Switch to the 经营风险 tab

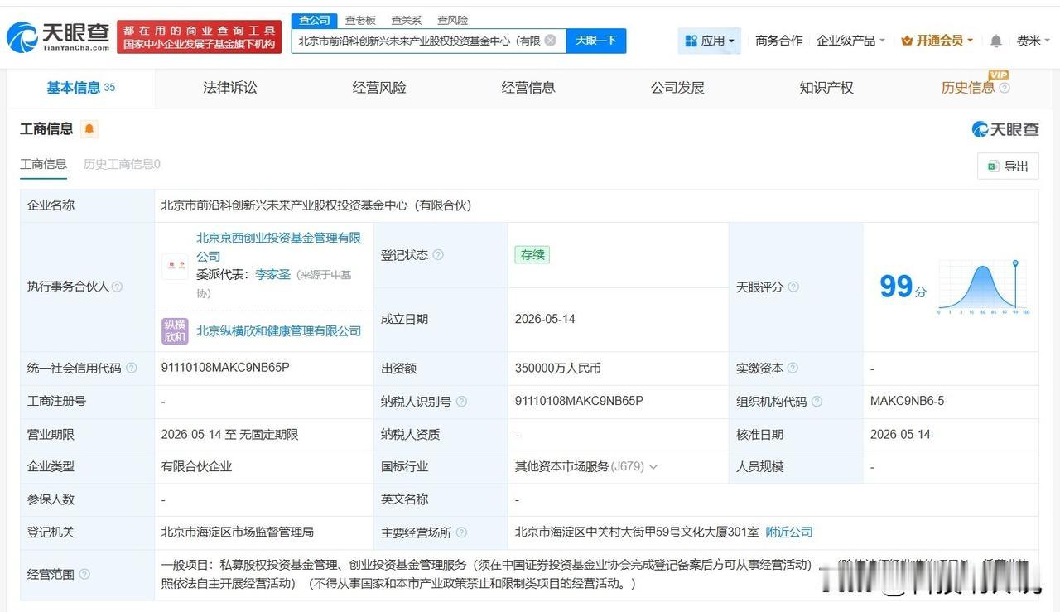(379, 88)
